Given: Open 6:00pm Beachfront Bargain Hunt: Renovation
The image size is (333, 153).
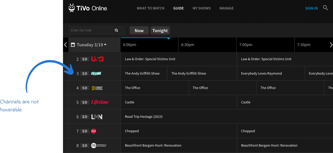Looking at the screenshot, I should click(179, 146).
